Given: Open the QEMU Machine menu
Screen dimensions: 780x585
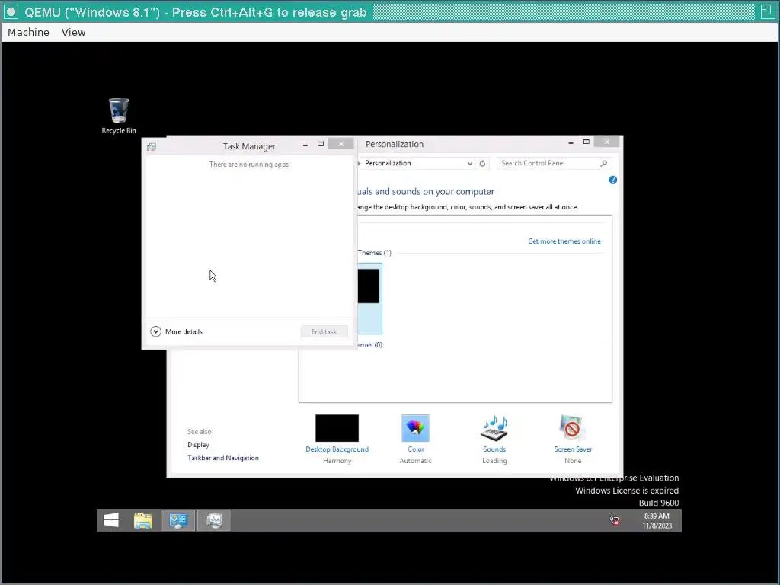Looking at the screenshot, I should tap(28, 32).
